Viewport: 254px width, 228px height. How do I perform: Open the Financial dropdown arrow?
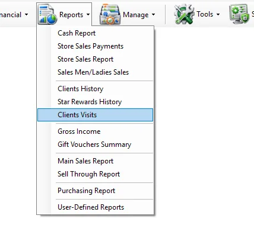[26, 14]
